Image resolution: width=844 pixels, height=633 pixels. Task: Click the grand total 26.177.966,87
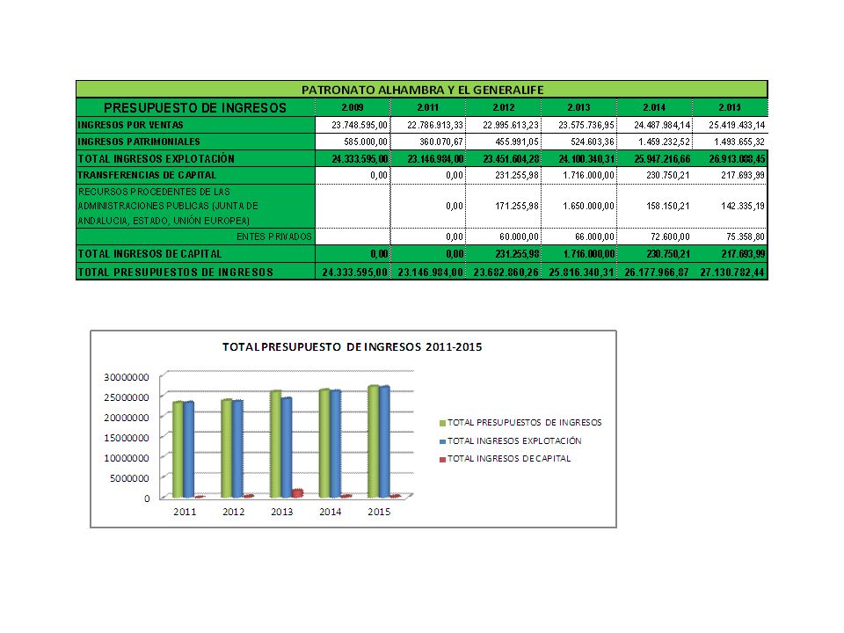[657, 273]
